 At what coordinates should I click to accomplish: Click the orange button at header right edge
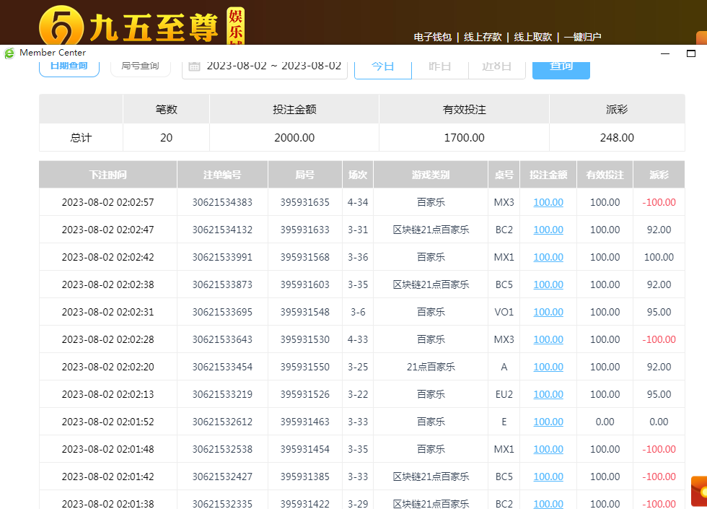(701, 38)
